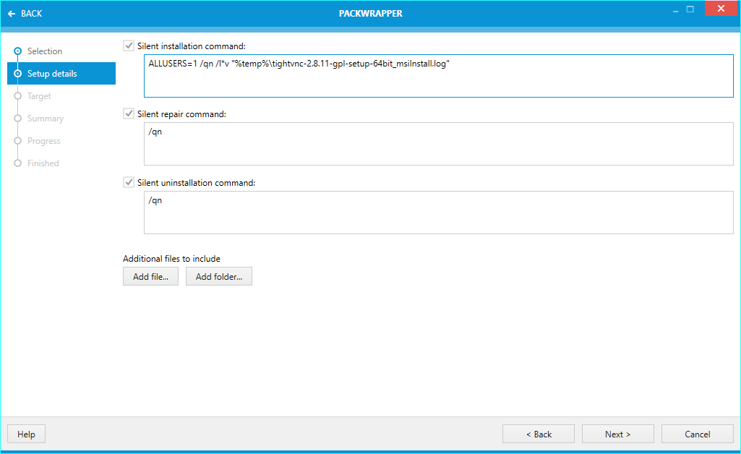Click the BACK arrow in the title bar
Screen dimensions: 741x454
pyautogui.click(x=12, y=14)
